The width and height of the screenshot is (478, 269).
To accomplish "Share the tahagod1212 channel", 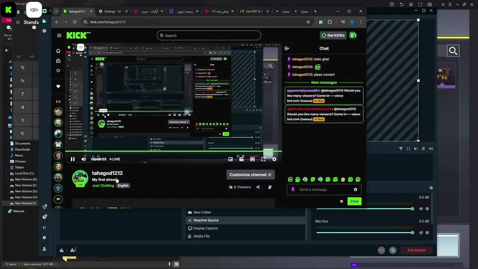I will pos(258,187).
